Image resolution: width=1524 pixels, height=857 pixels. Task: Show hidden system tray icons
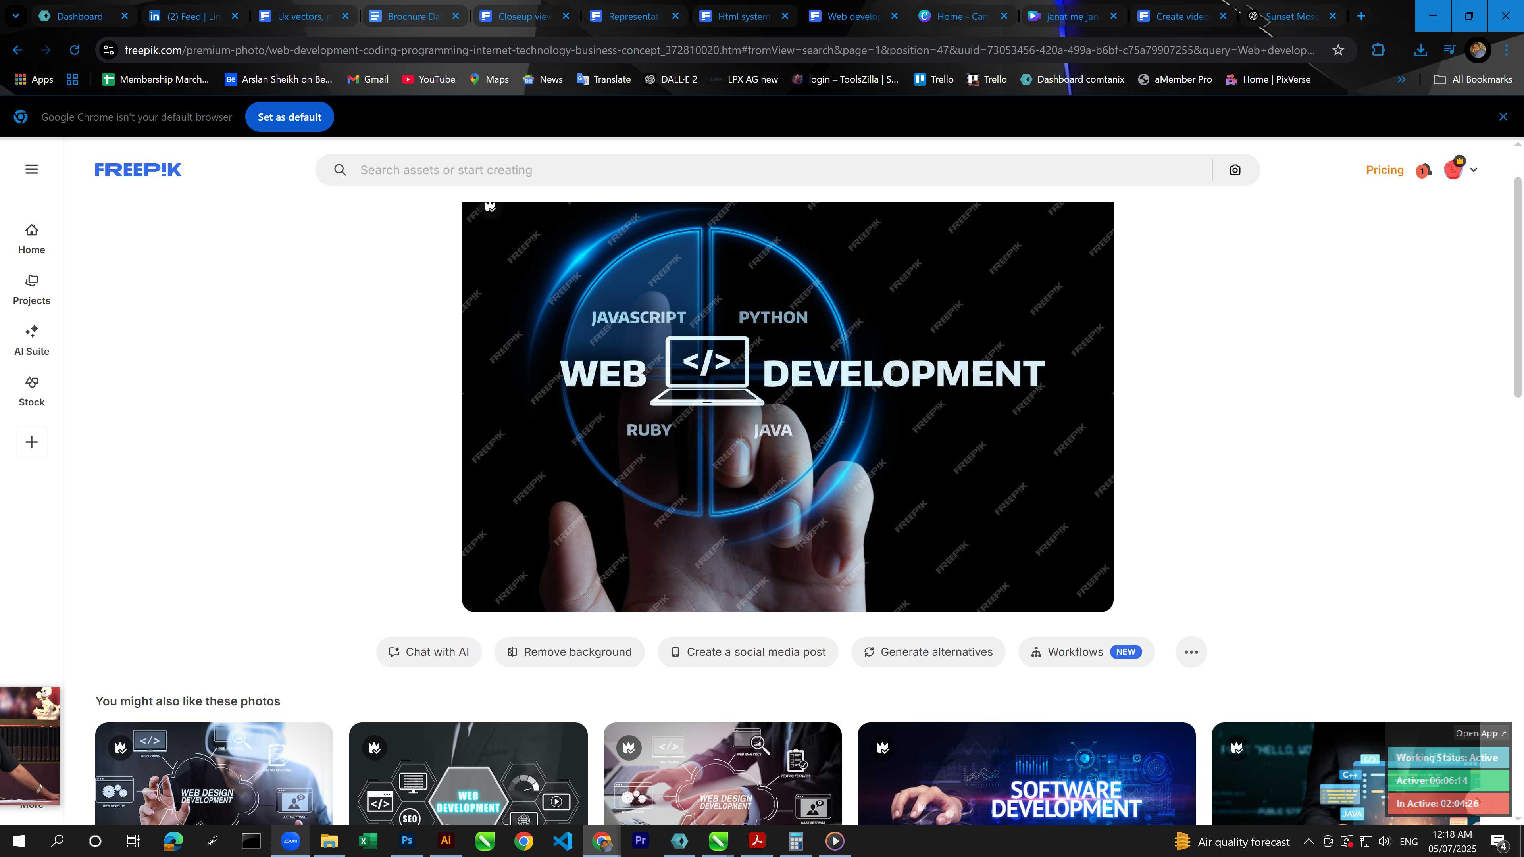(1308, 841)
